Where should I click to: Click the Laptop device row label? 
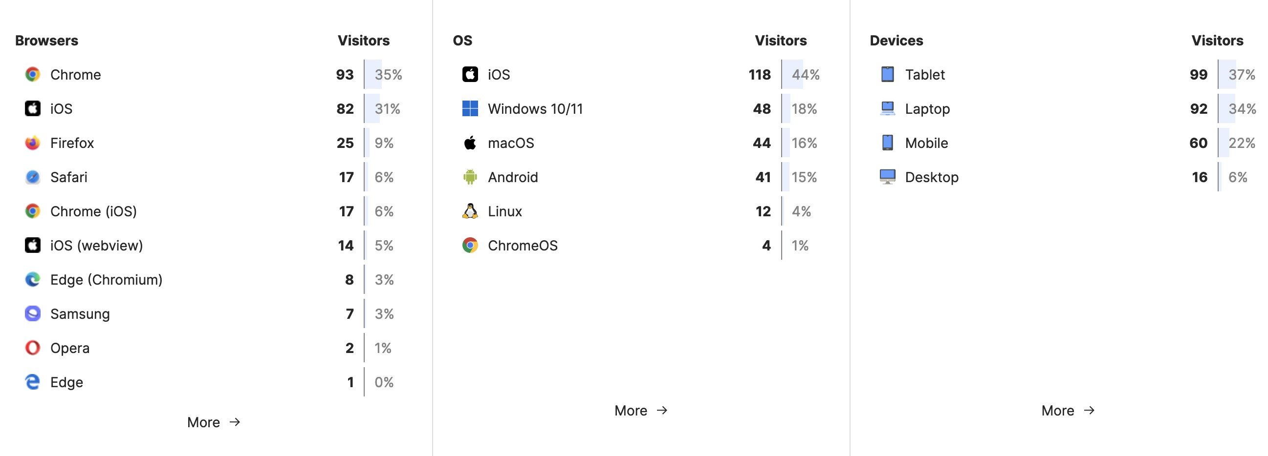click(x=927, y=109)
